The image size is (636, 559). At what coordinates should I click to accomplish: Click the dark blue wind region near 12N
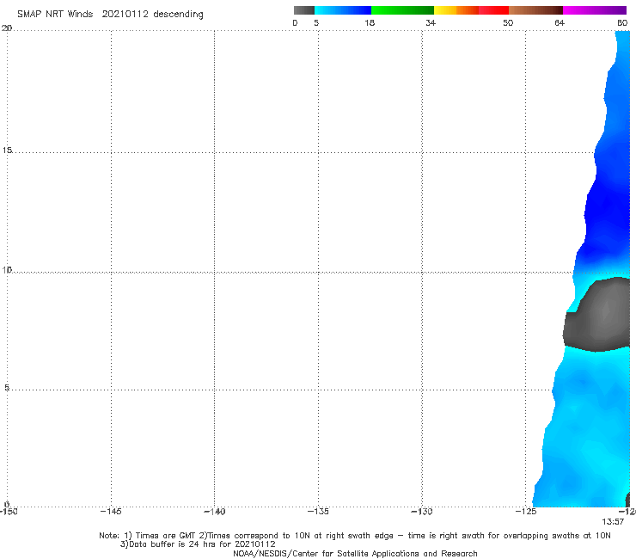click(x=608, y=215)
